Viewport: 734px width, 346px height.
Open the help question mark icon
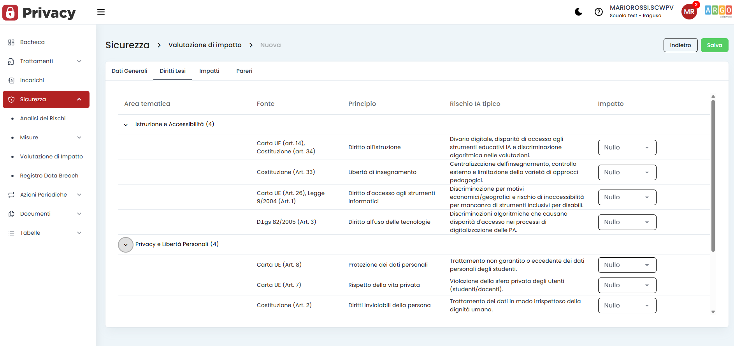(x=599, y=12)
